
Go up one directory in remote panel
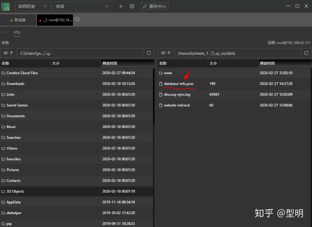169,53
